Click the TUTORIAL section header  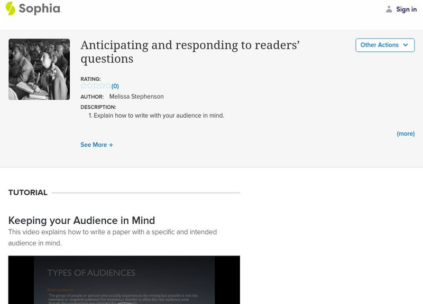coord(28,193)
